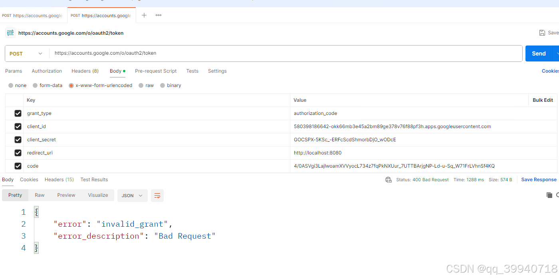Screen dimensions: 559x279
Task: Open the Authorization tab
Action: (x=47, y=71)
